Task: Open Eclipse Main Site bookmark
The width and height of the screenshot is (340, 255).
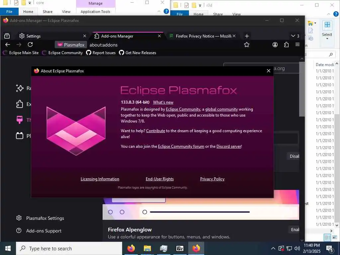Action: (x=21, y=53)
